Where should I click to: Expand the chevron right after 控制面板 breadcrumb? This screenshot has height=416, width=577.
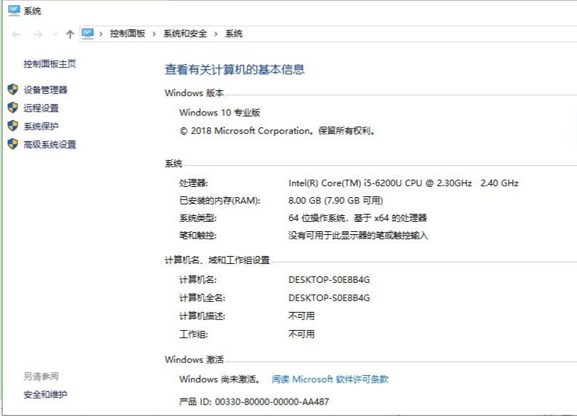[154, 34]
